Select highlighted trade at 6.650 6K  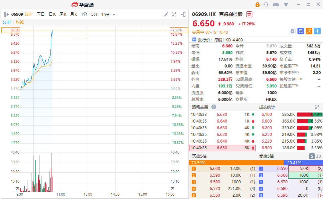222,148
